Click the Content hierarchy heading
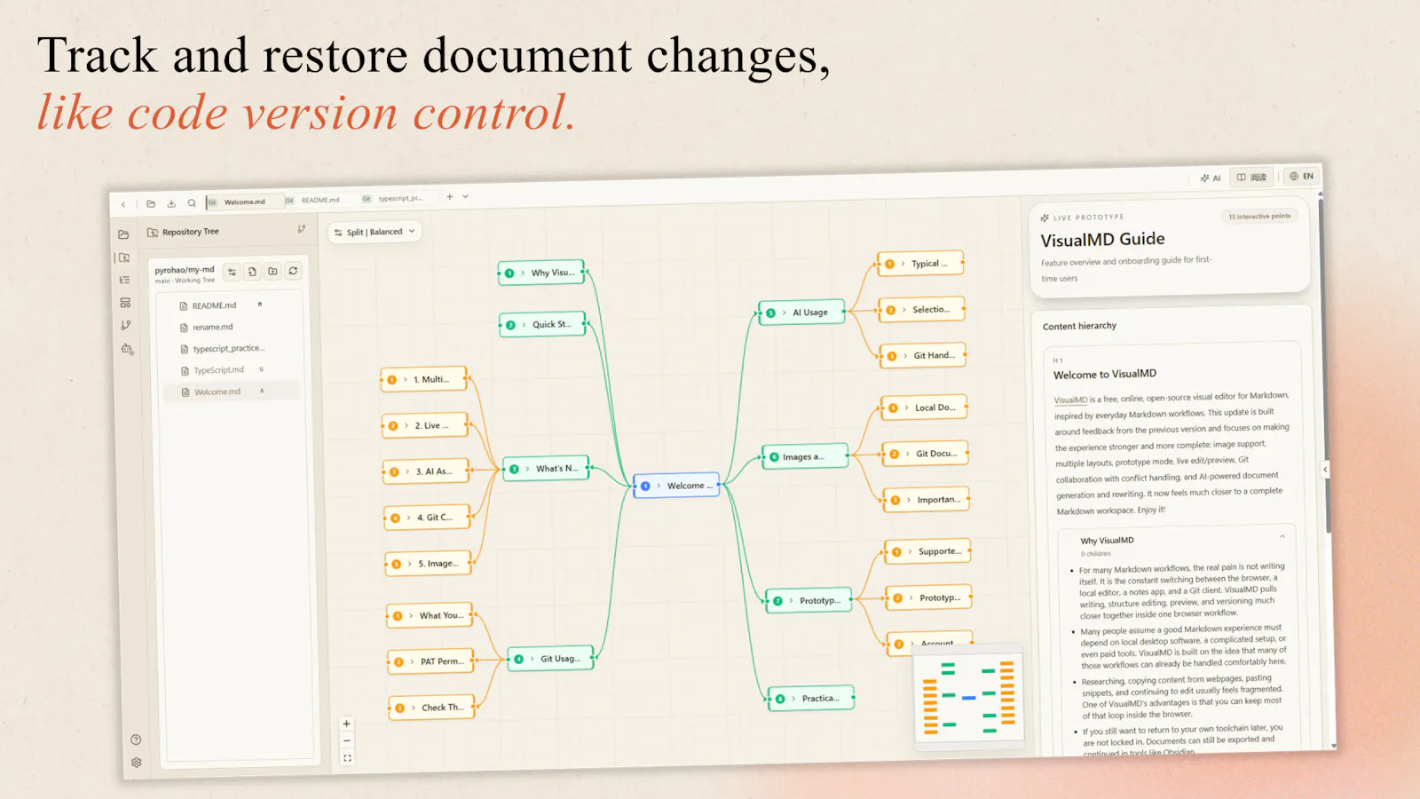This screenshot has height=799, width=1420. click(1079, 326)
